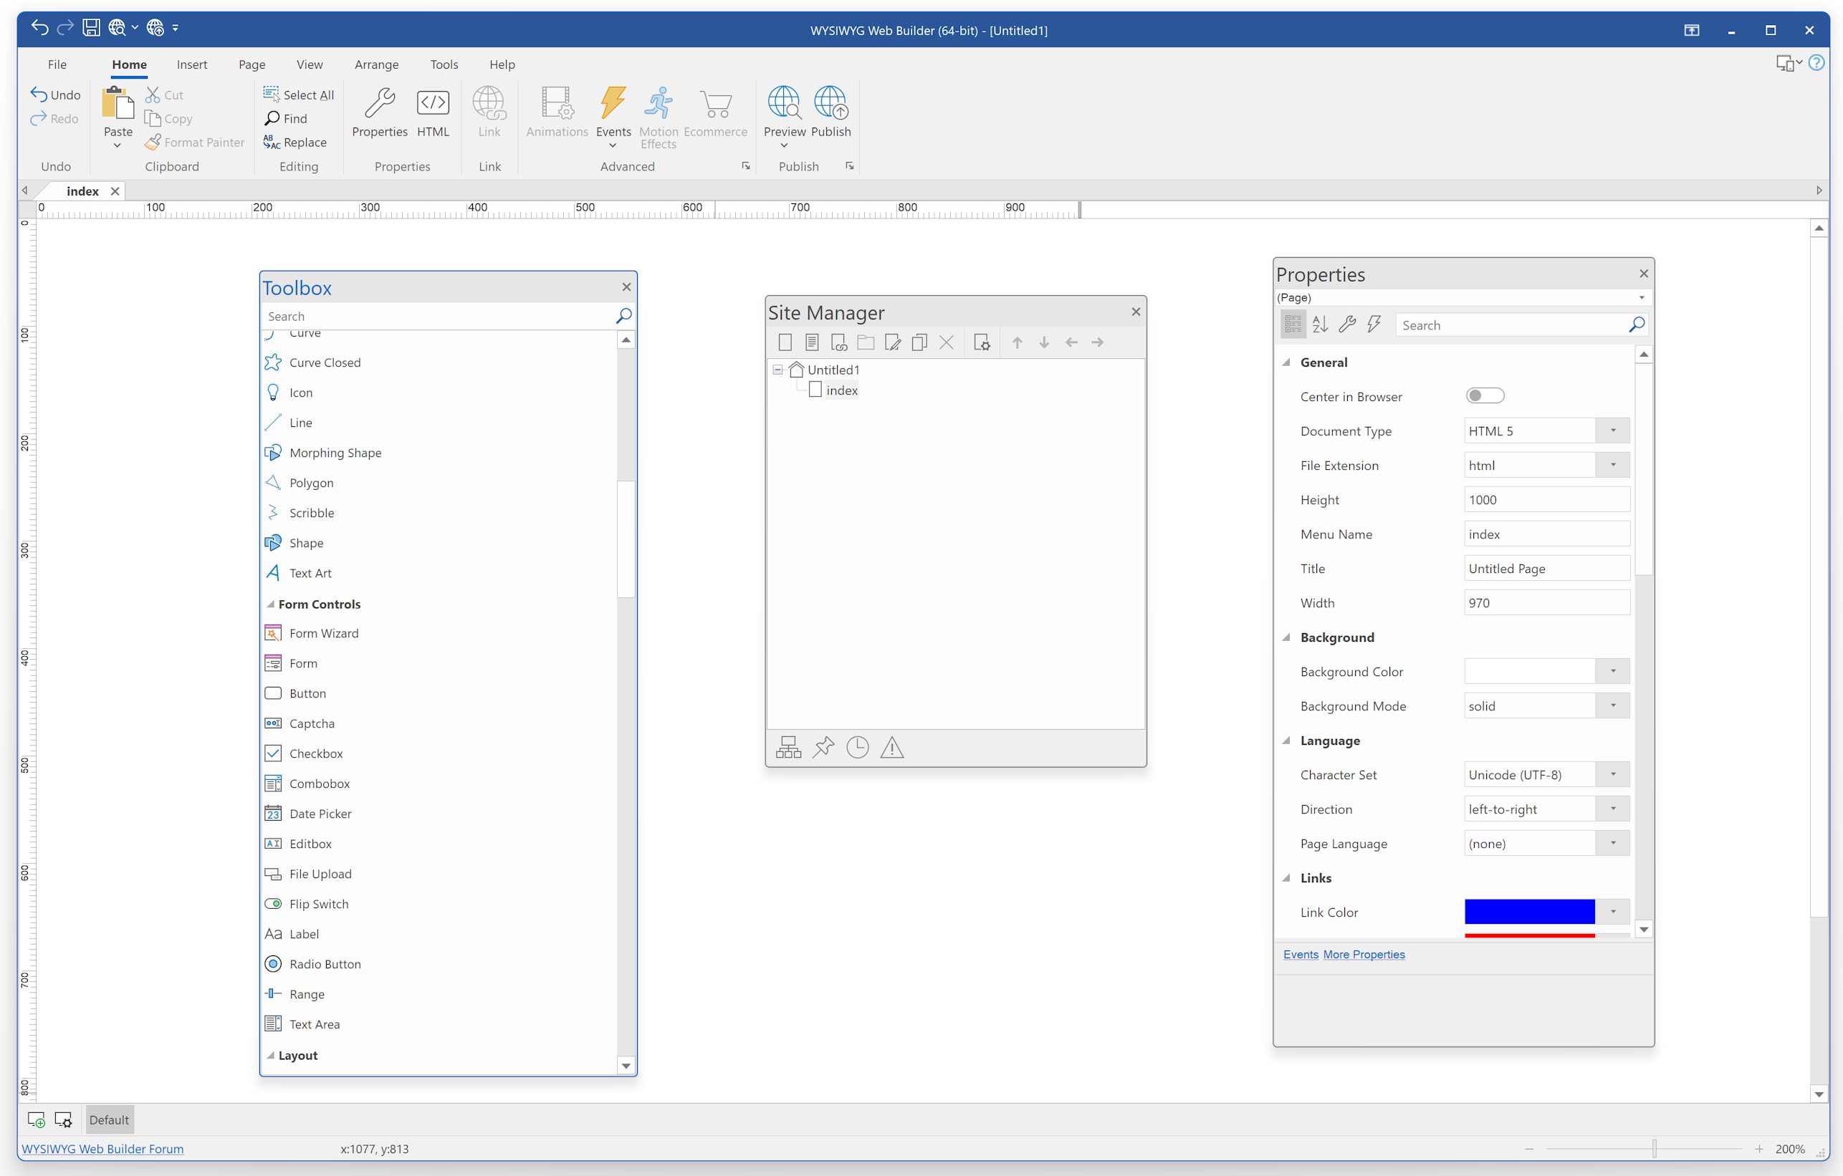Open the Background Mode dropdown
The width and height of the screenshot is (1843, 1176).
1612,706
